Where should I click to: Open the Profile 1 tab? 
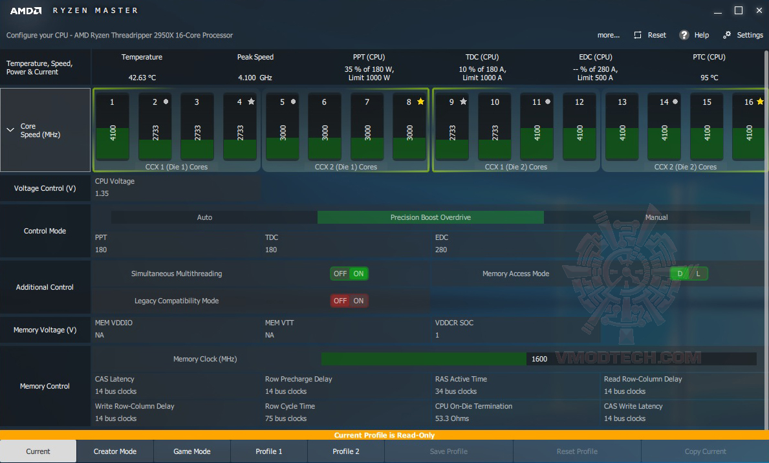pyautogui.click(x=269, y=451)
